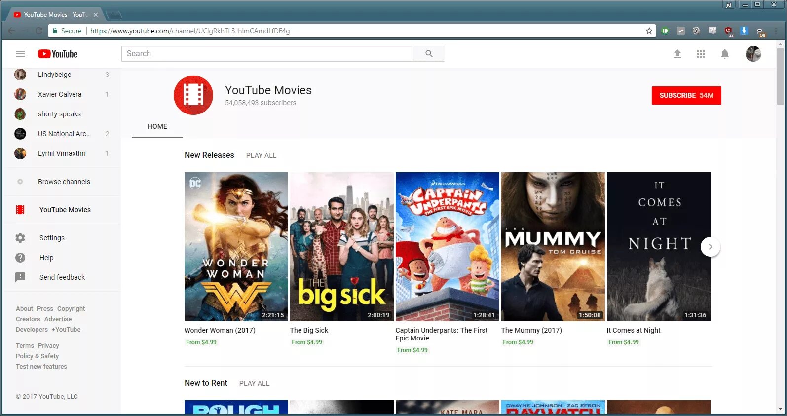Image resolution: width=787 pixels, height=416 pixels.
Task: Click the blue download extension icon
Action: click(x=744, y=31)
